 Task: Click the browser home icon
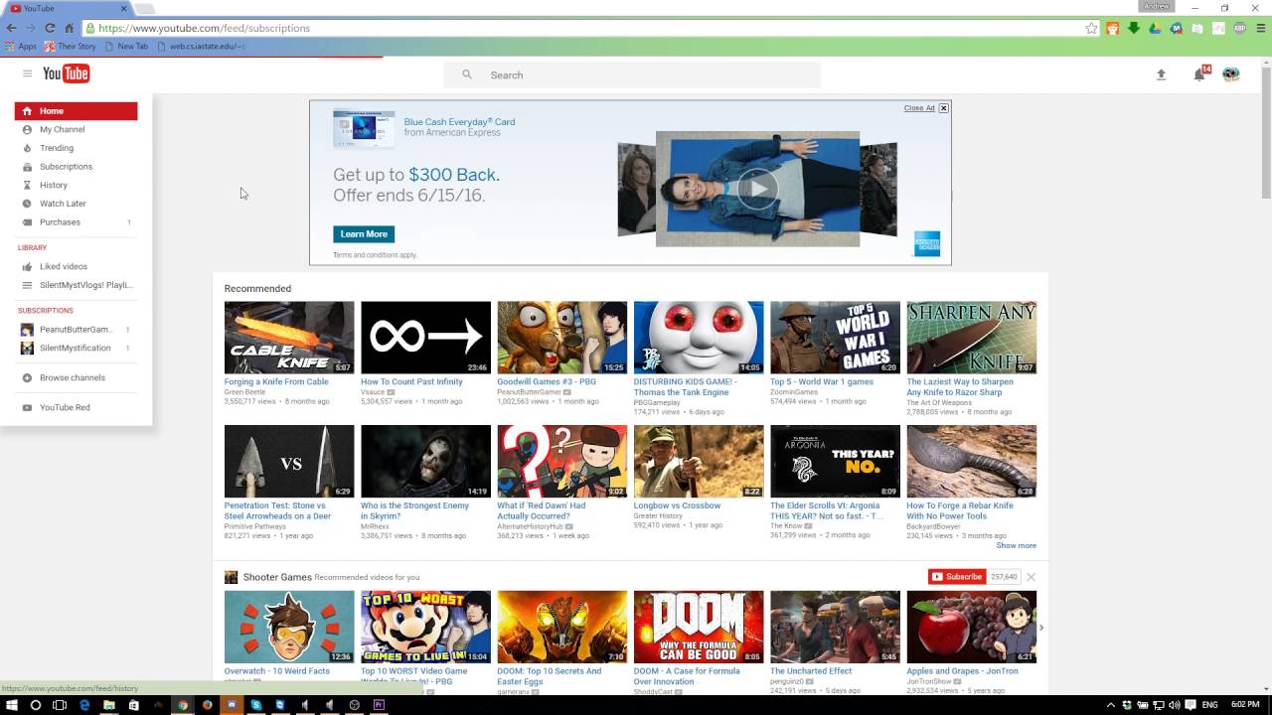coord(69,28)
